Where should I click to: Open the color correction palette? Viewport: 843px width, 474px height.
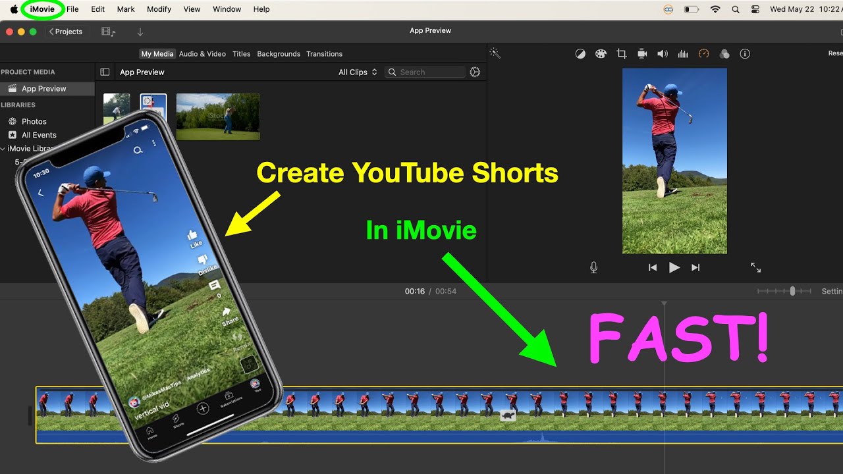pyautogui.click(x=601, y=54)
